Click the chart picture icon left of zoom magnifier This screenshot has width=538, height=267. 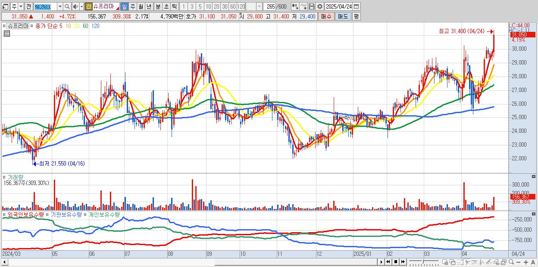click(x=504, y=261)
